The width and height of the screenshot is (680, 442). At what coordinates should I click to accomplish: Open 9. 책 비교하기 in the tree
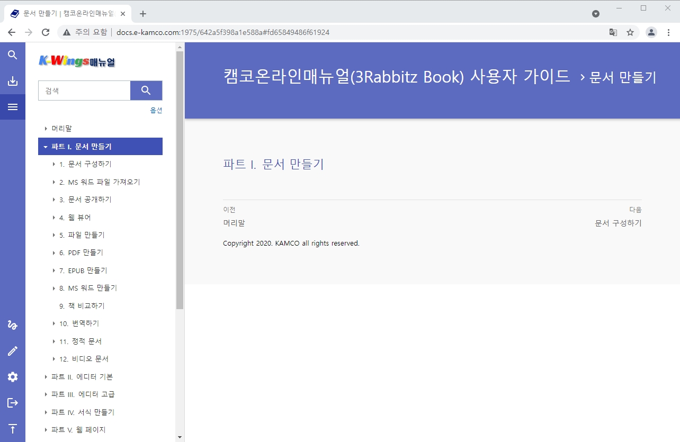82,306
